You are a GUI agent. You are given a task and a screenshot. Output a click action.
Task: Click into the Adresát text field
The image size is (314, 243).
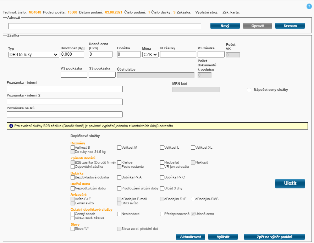click(105, 26)
